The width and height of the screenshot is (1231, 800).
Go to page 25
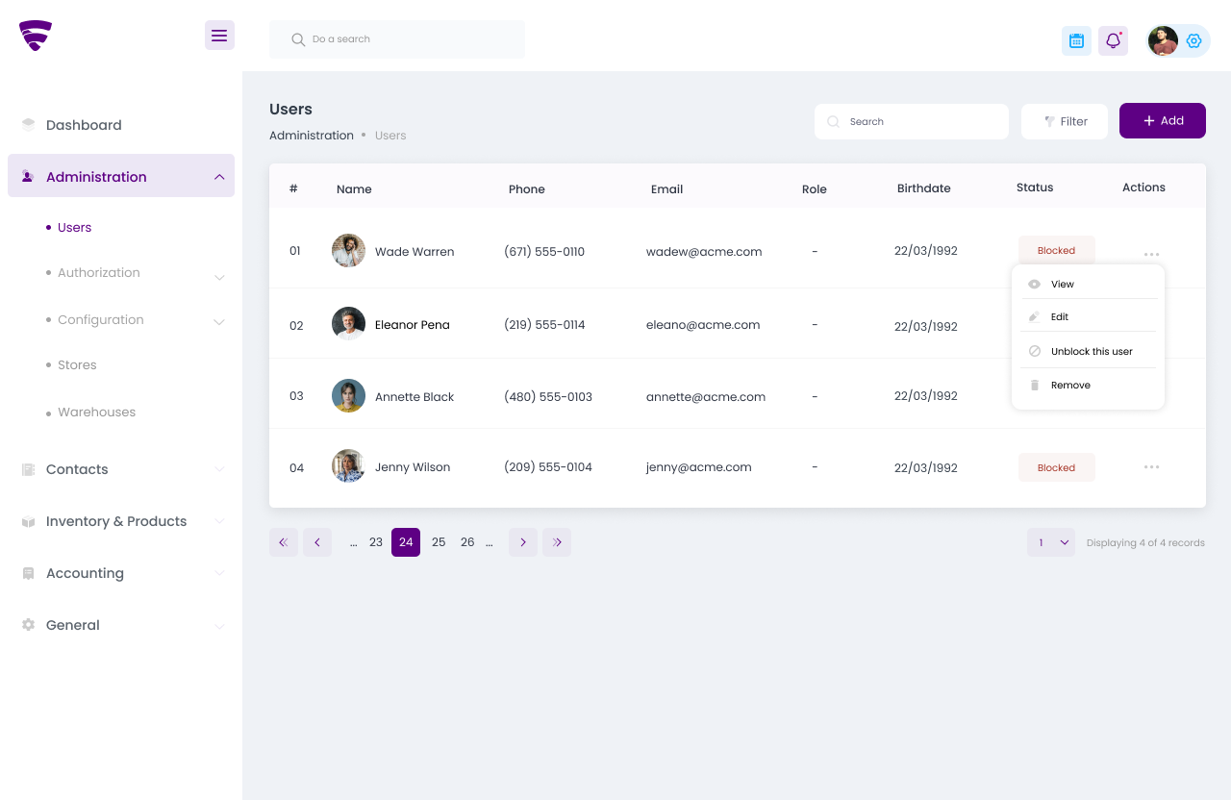[439, 542]
